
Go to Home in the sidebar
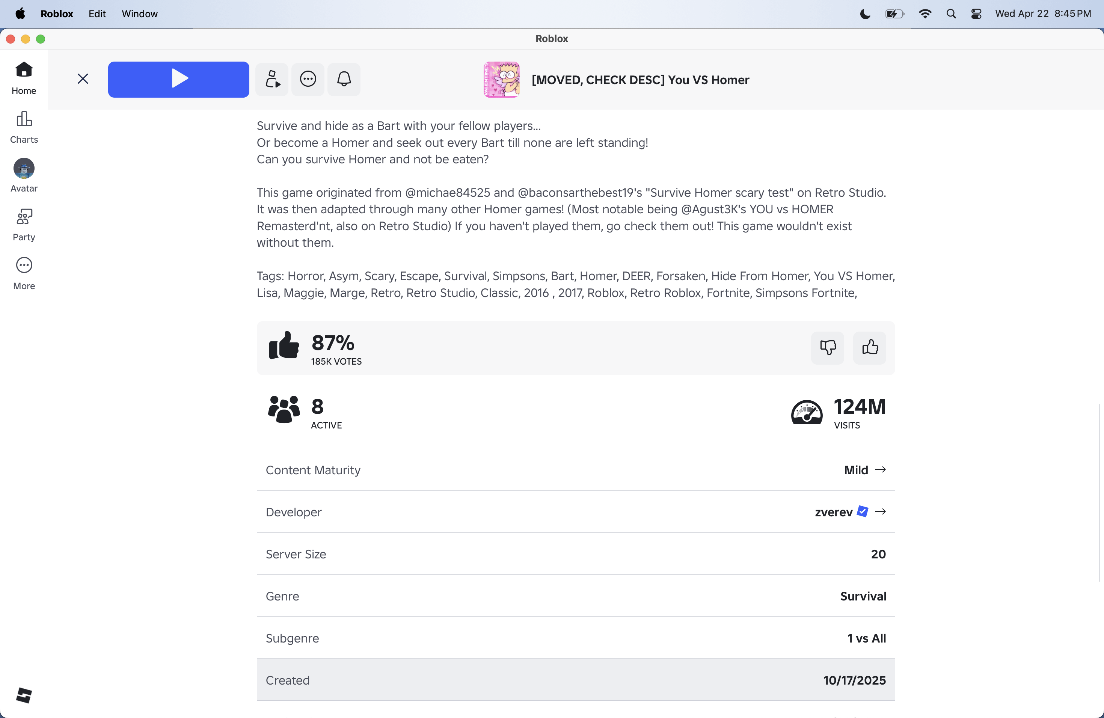tap(24, 78)
